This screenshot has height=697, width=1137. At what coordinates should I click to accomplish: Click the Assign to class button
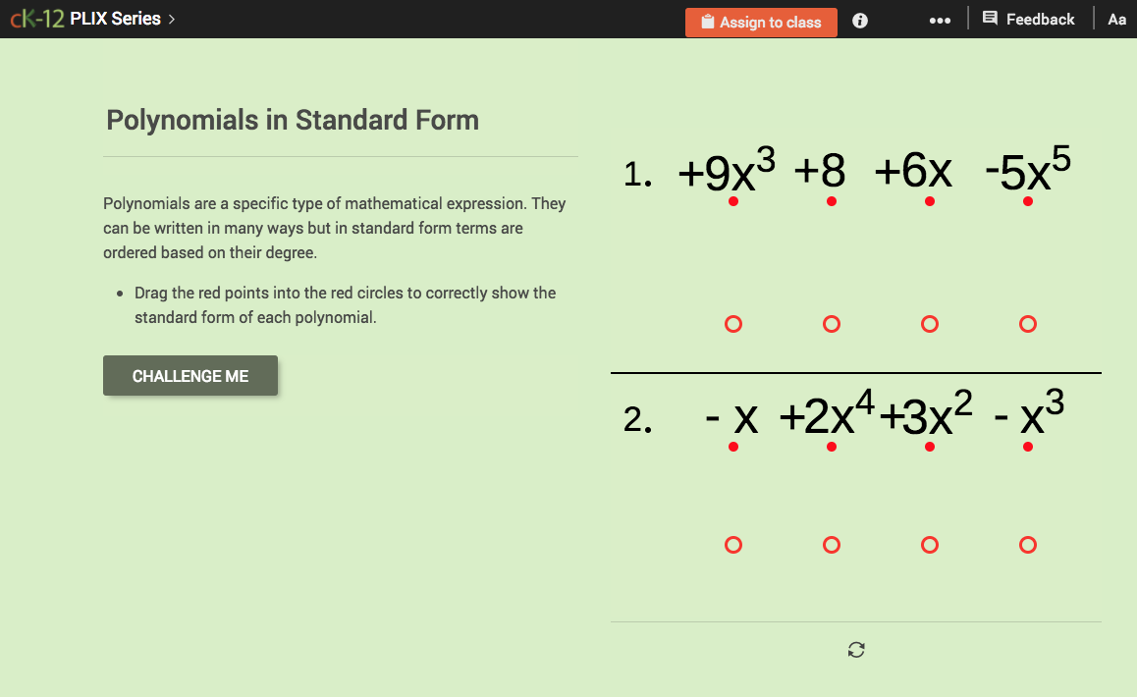point(761,22)
